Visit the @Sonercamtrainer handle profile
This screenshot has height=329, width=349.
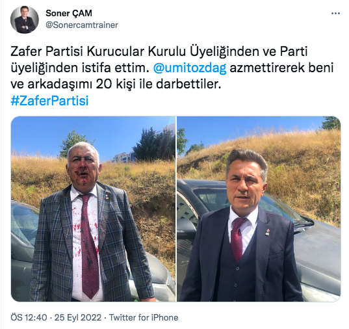[x=82, y=25]
